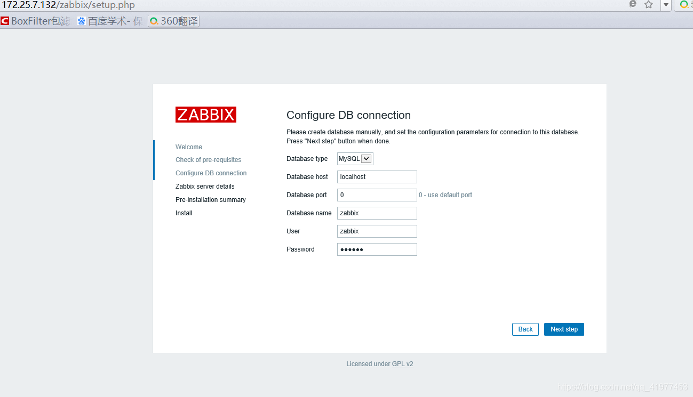Click the Baidu paw favicon
Viewport: 693px width, 397px height.
[82, 21]
